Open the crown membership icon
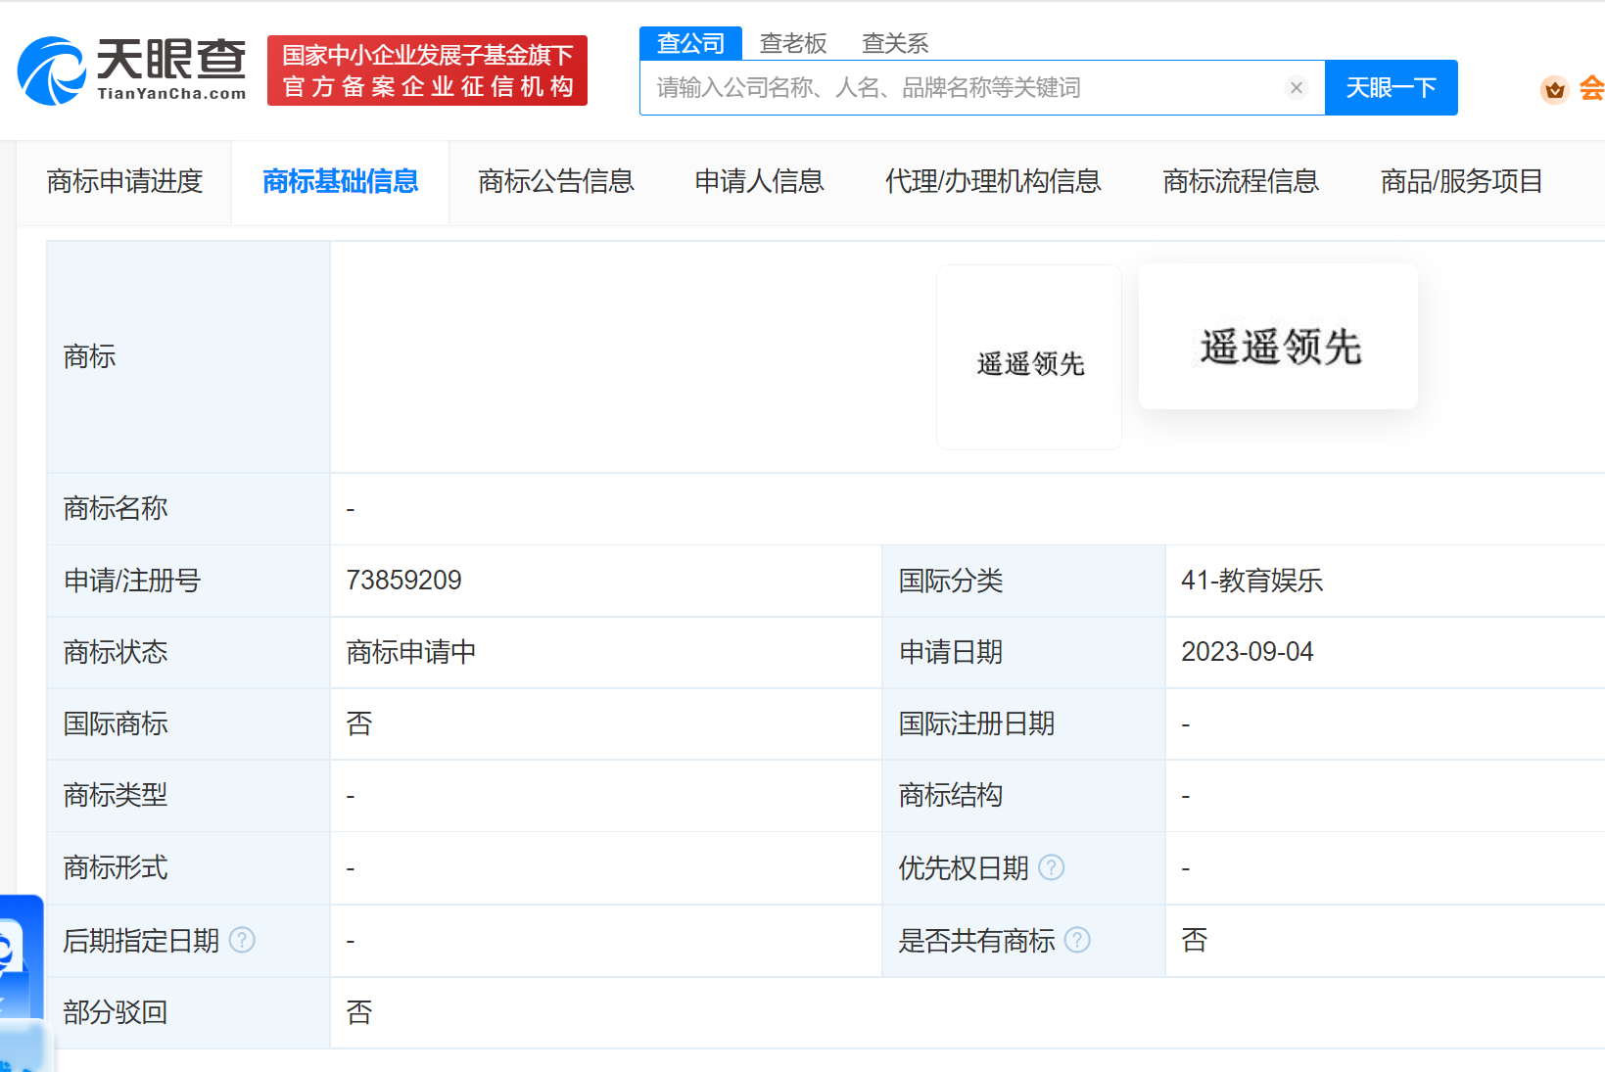Image resolution: width=1605 pixels, height=1072 pixels. pos(1554,89)
